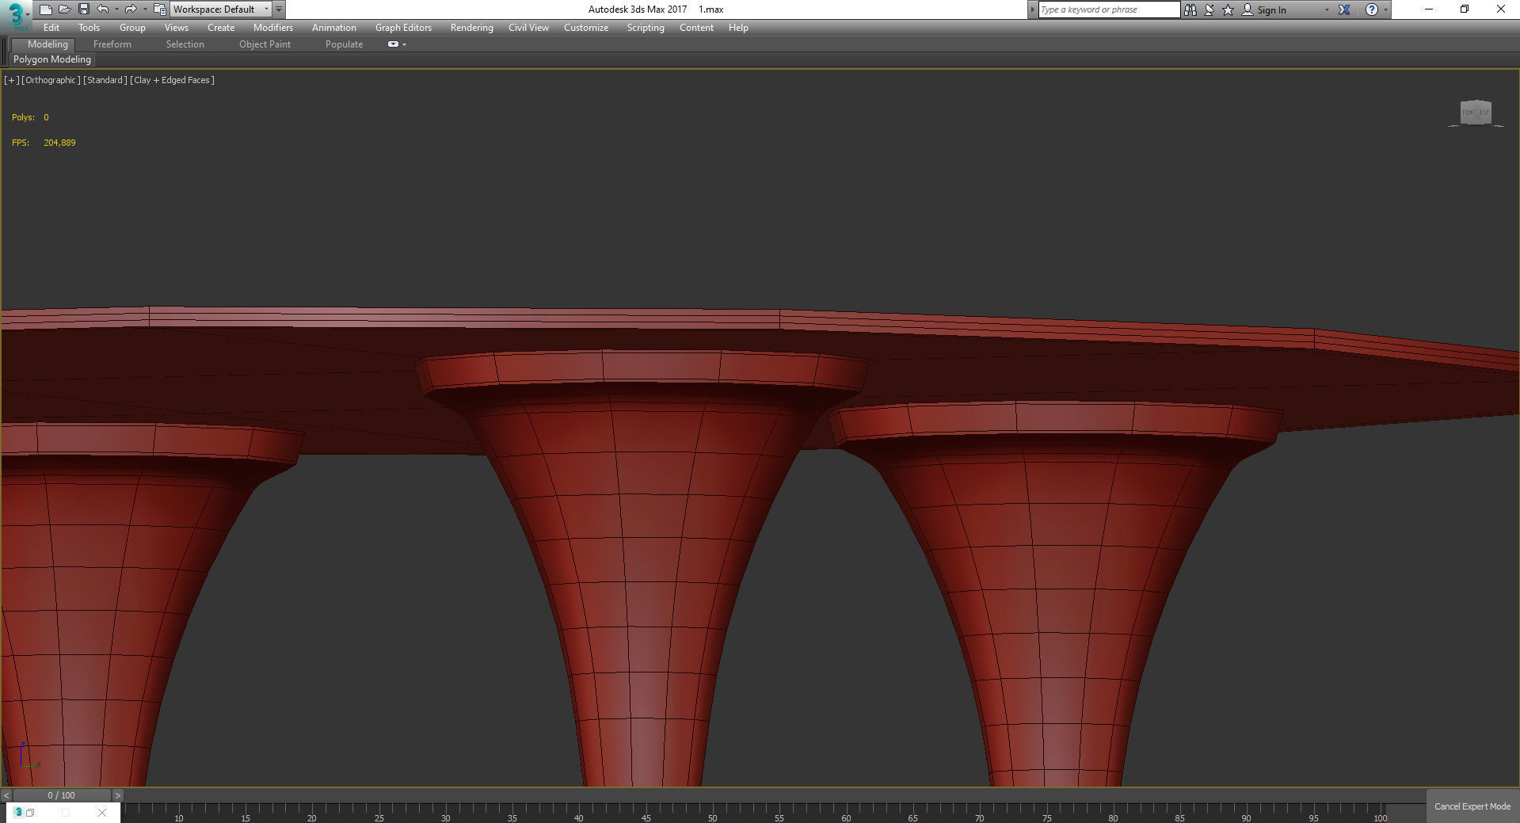The width and height of the screenshot is (1520, 823).
Task: Click the Cancel Expert Mode button
Action: click(x=1472, y=806)
